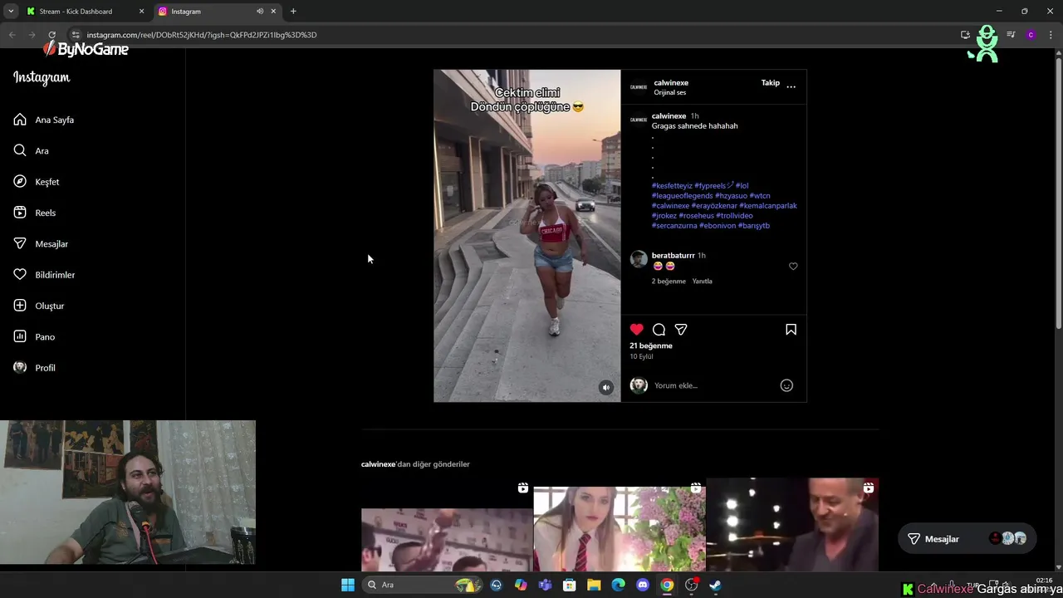Open Bildirimler notifications
1063x598 pixels.
click(x=44, y=275)
